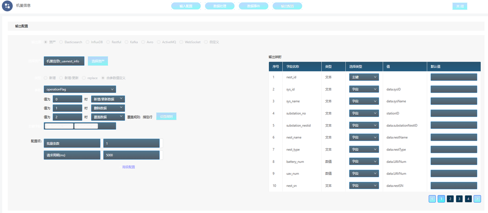The width and height of the screenshot is (488, 213).
Task: Open select-type dropdown for nest_id row
Action: 364,77
